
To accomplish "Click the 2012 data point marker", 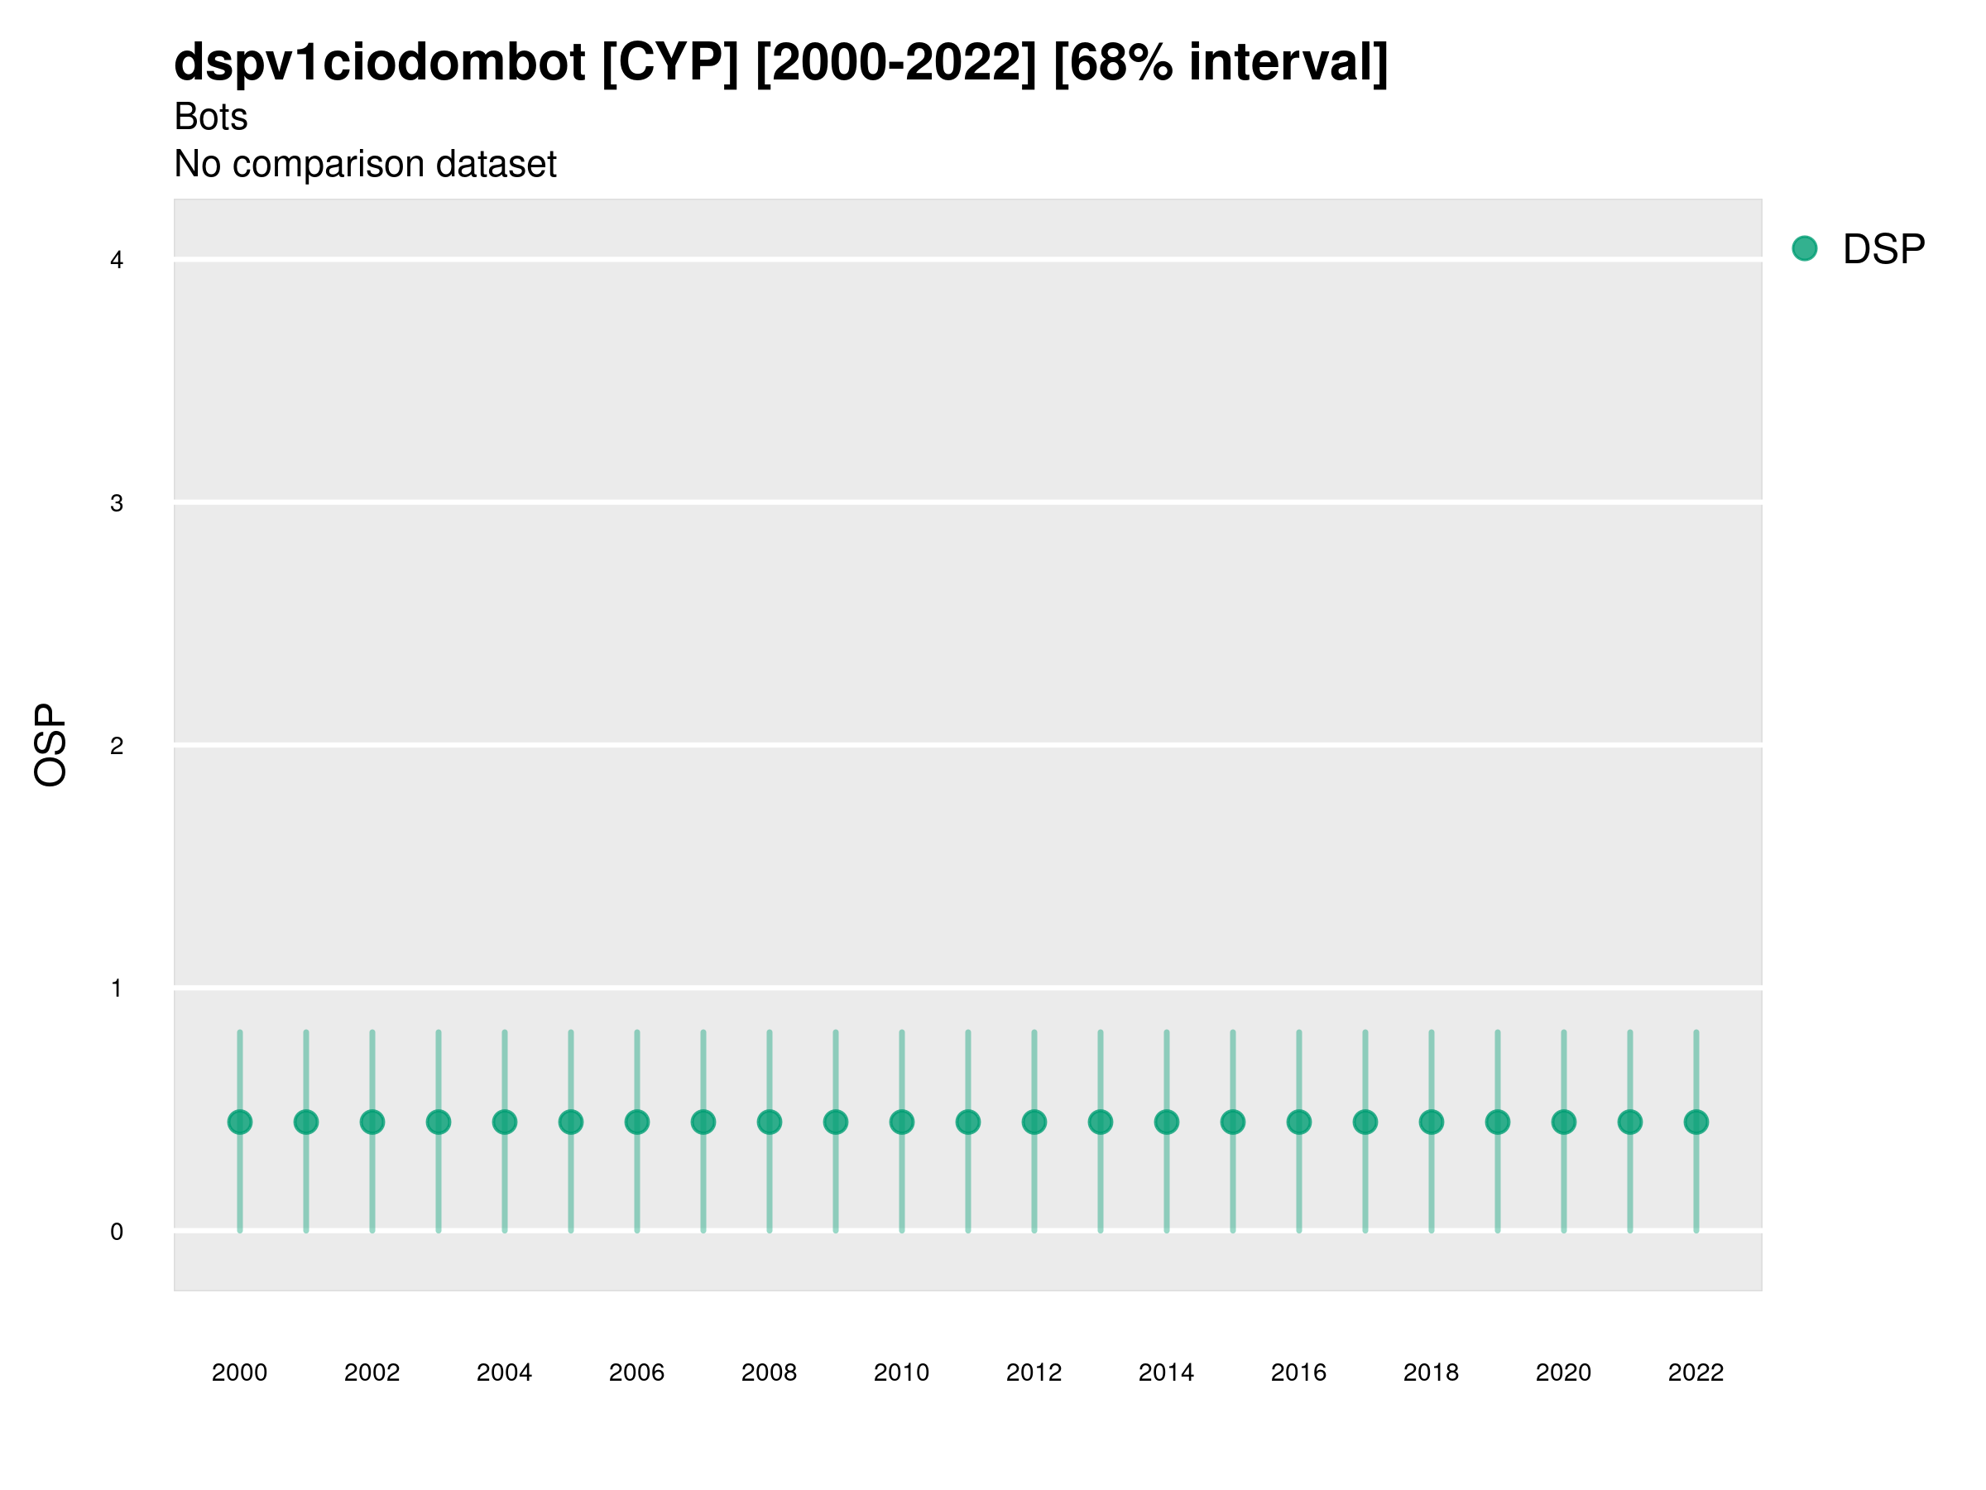I will [1034, 1122].
